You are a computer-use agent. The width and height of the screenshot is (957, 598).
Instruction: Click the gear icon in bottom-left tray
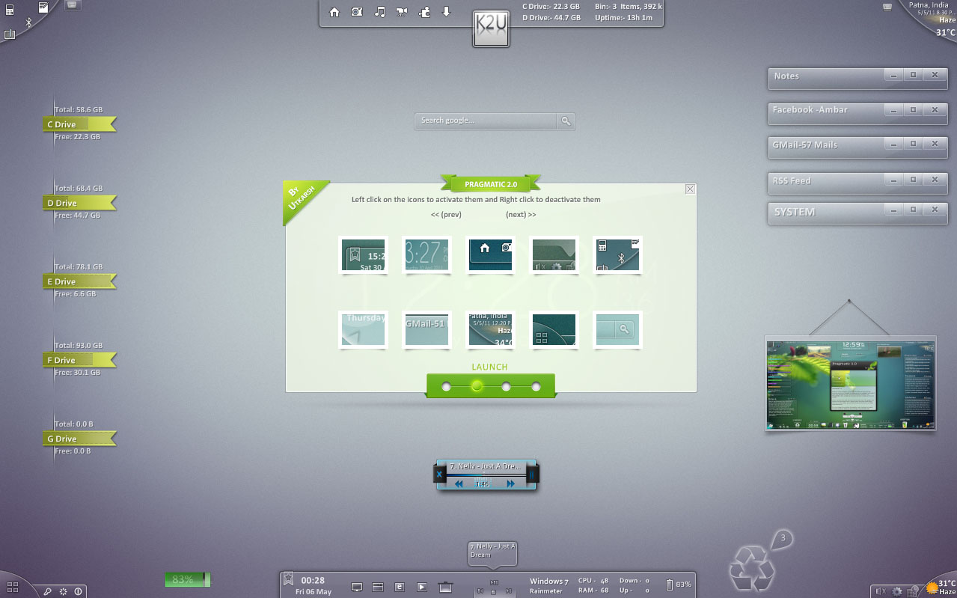click(64, 591)
